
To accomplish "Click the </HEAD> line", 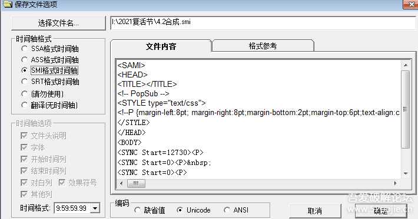I will pos(131,132).
